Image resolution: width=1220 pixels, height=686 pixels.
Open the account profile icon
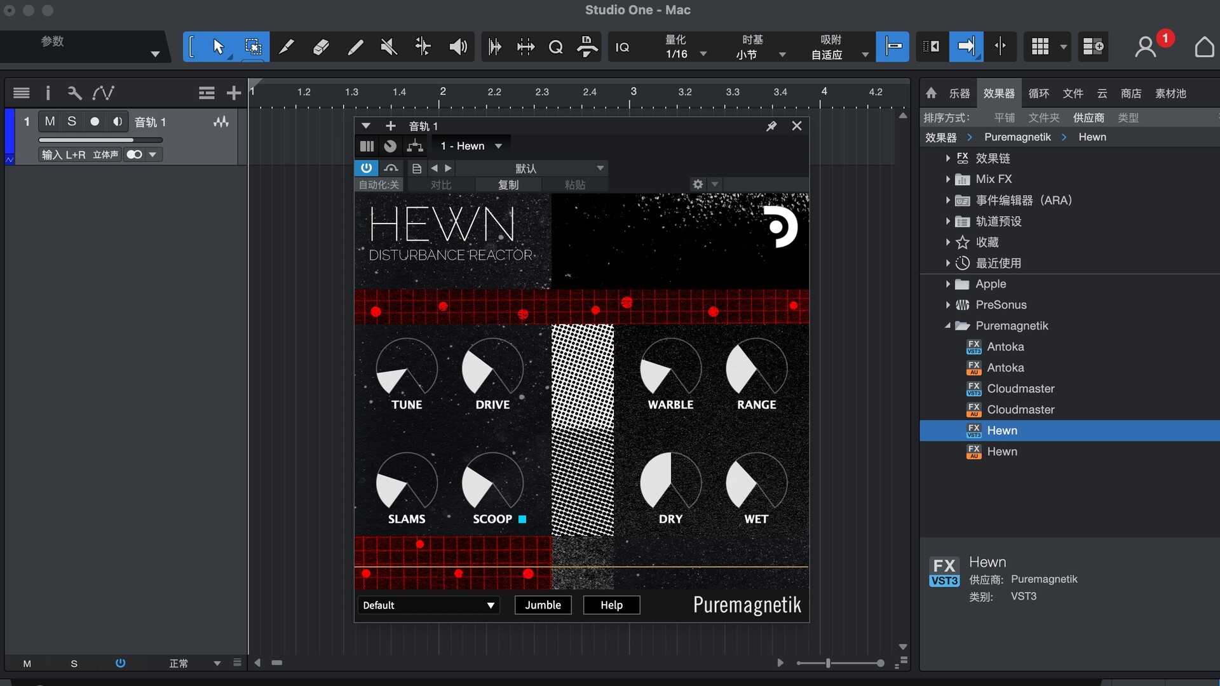tap(1146, 46)
